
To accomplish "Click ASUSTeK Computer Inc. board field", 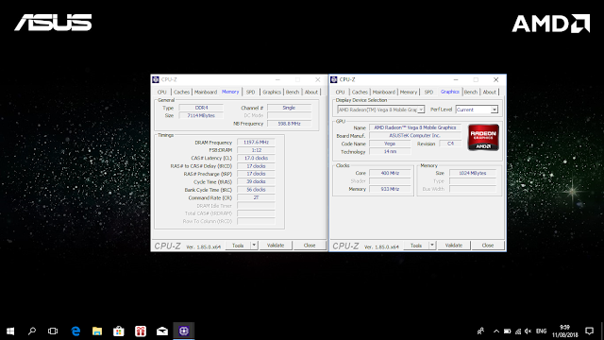I will coord(415,135).
